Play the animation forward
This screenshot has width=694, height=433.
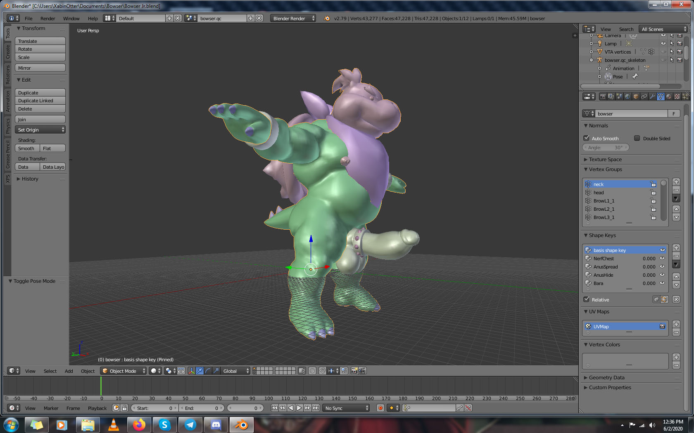click(299, 408)
